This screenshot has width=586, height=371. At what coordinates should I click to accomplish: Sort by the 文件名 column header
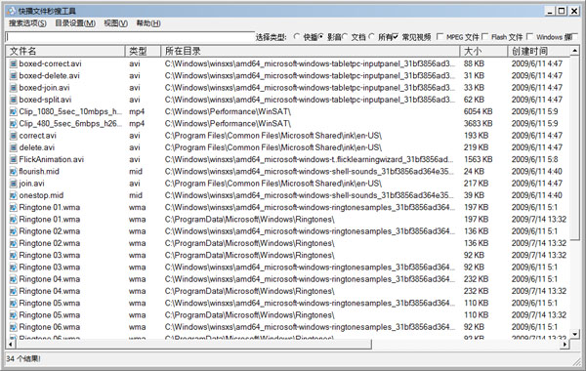click(x=65, y=51)
